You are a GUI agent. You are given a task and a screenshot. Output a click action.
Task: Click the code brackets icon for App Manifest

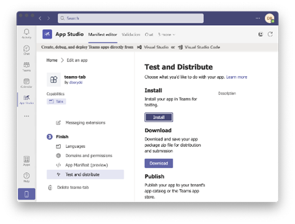(58, 165)
